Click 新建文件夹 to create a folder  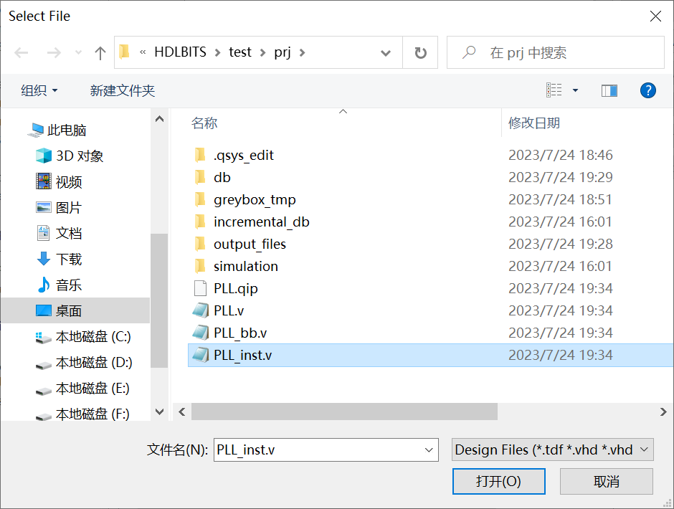(122, 90)
